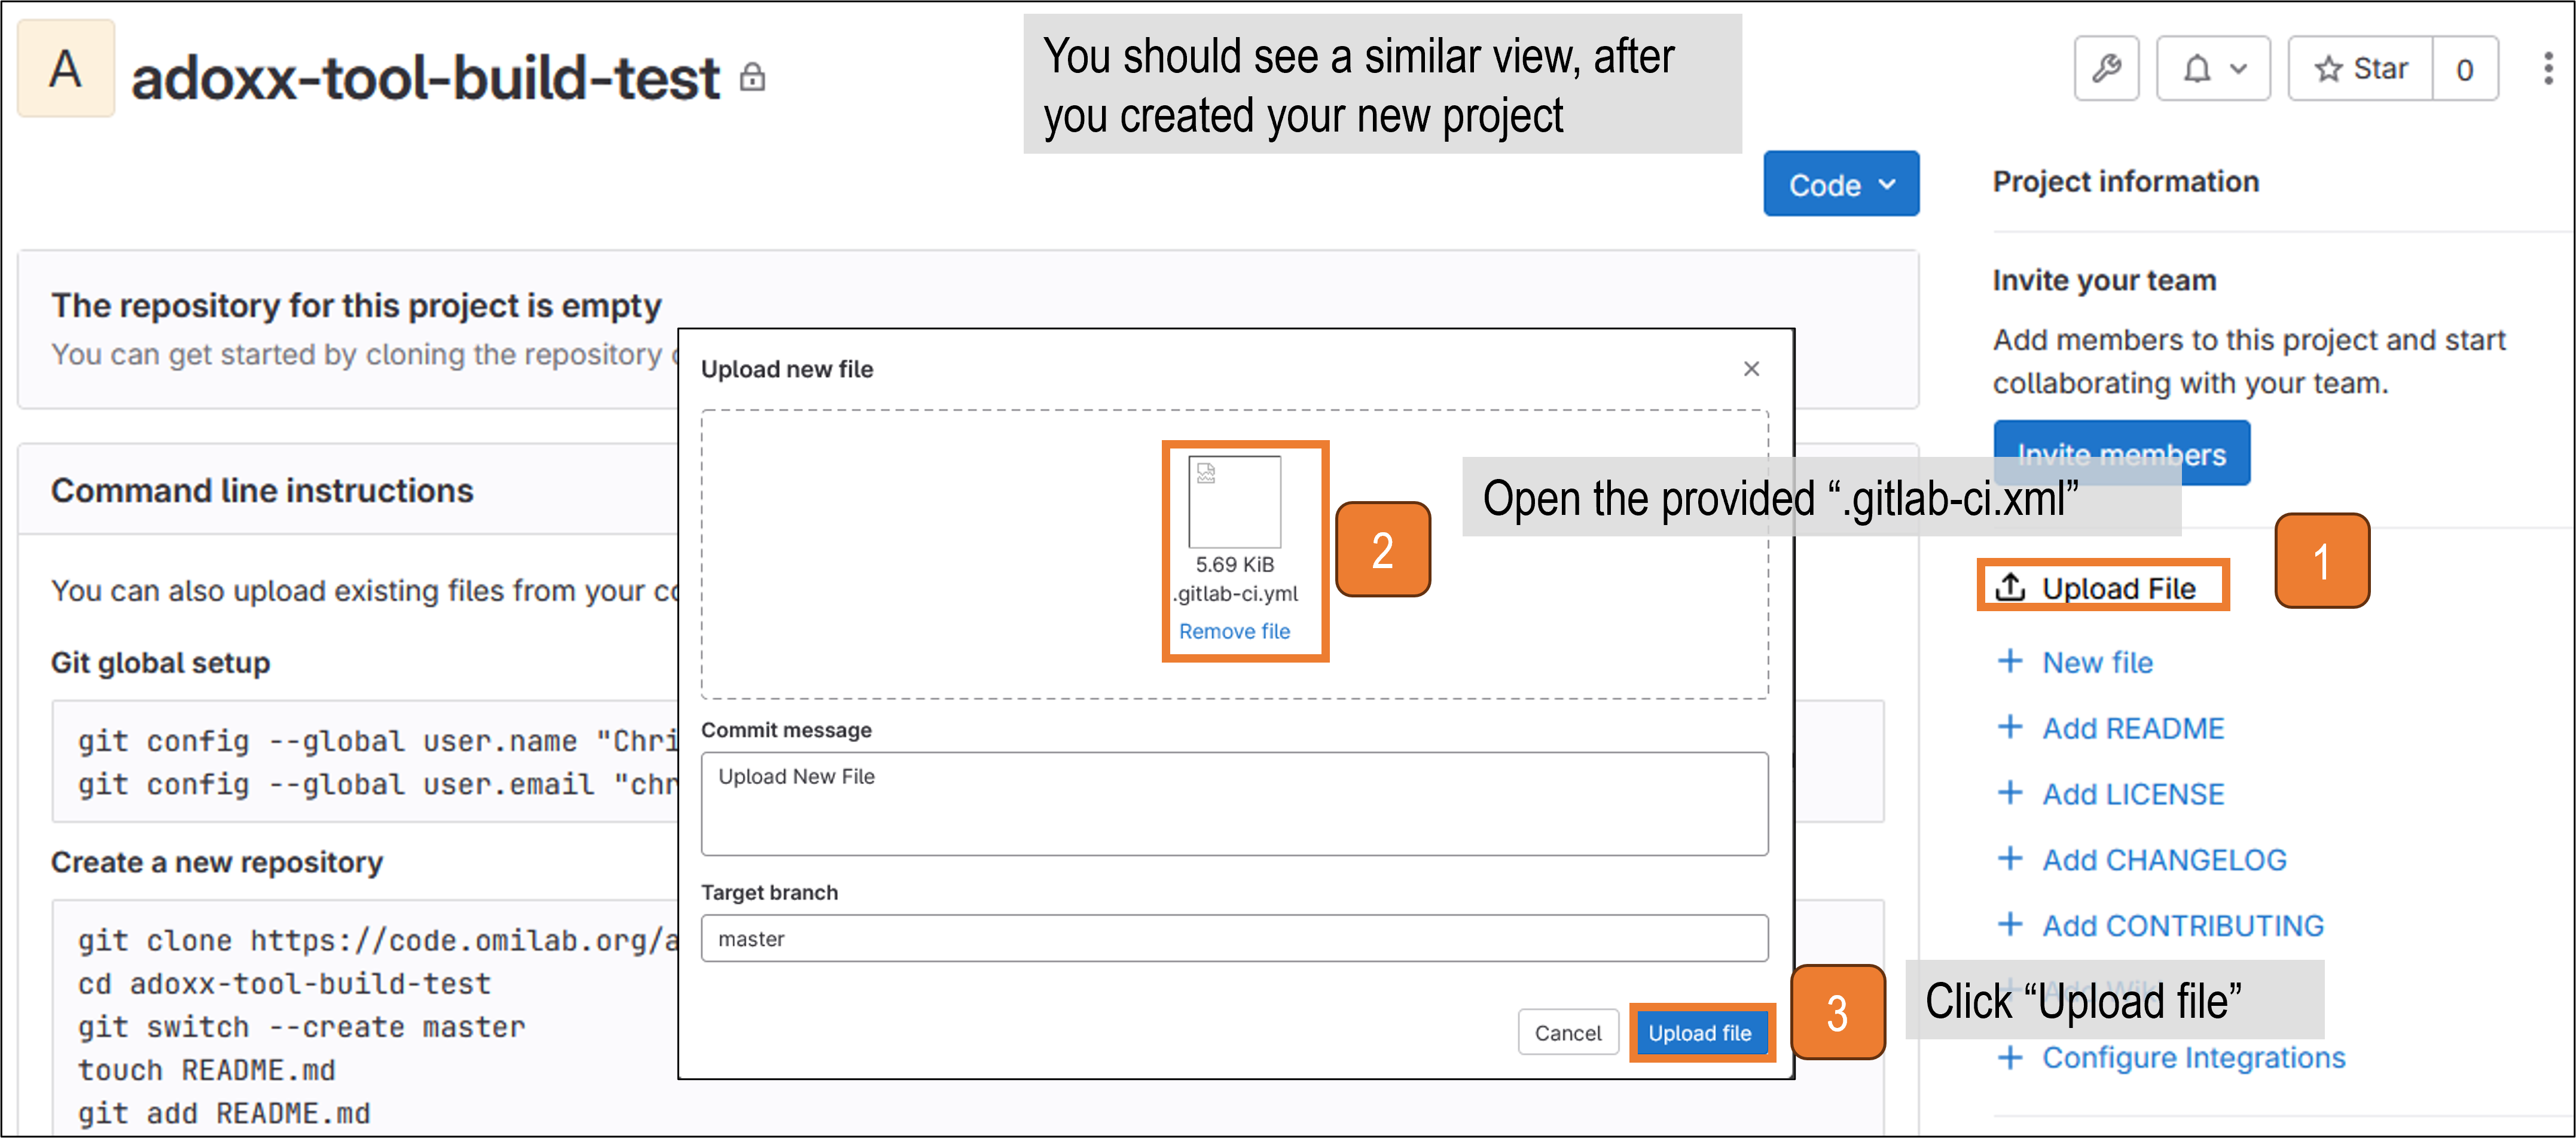The height and width of the screenshot is (1138, 2576).
Task: Click the 'git config --global user.email' line
Action: coord(378,785)
